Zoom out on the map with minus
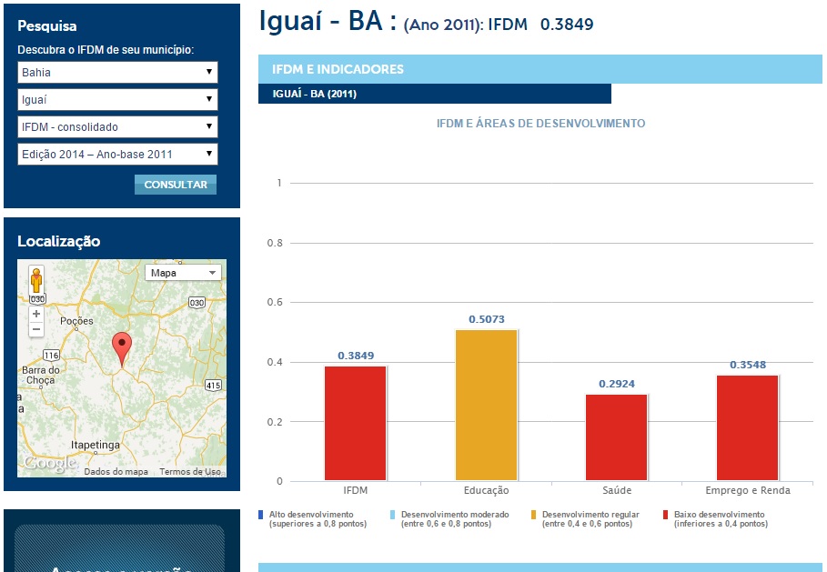This screenshot has height=572, width=827. (36, 329)
